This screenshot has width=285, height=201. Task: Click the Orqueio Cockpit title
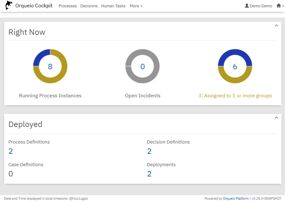point(34,6)
